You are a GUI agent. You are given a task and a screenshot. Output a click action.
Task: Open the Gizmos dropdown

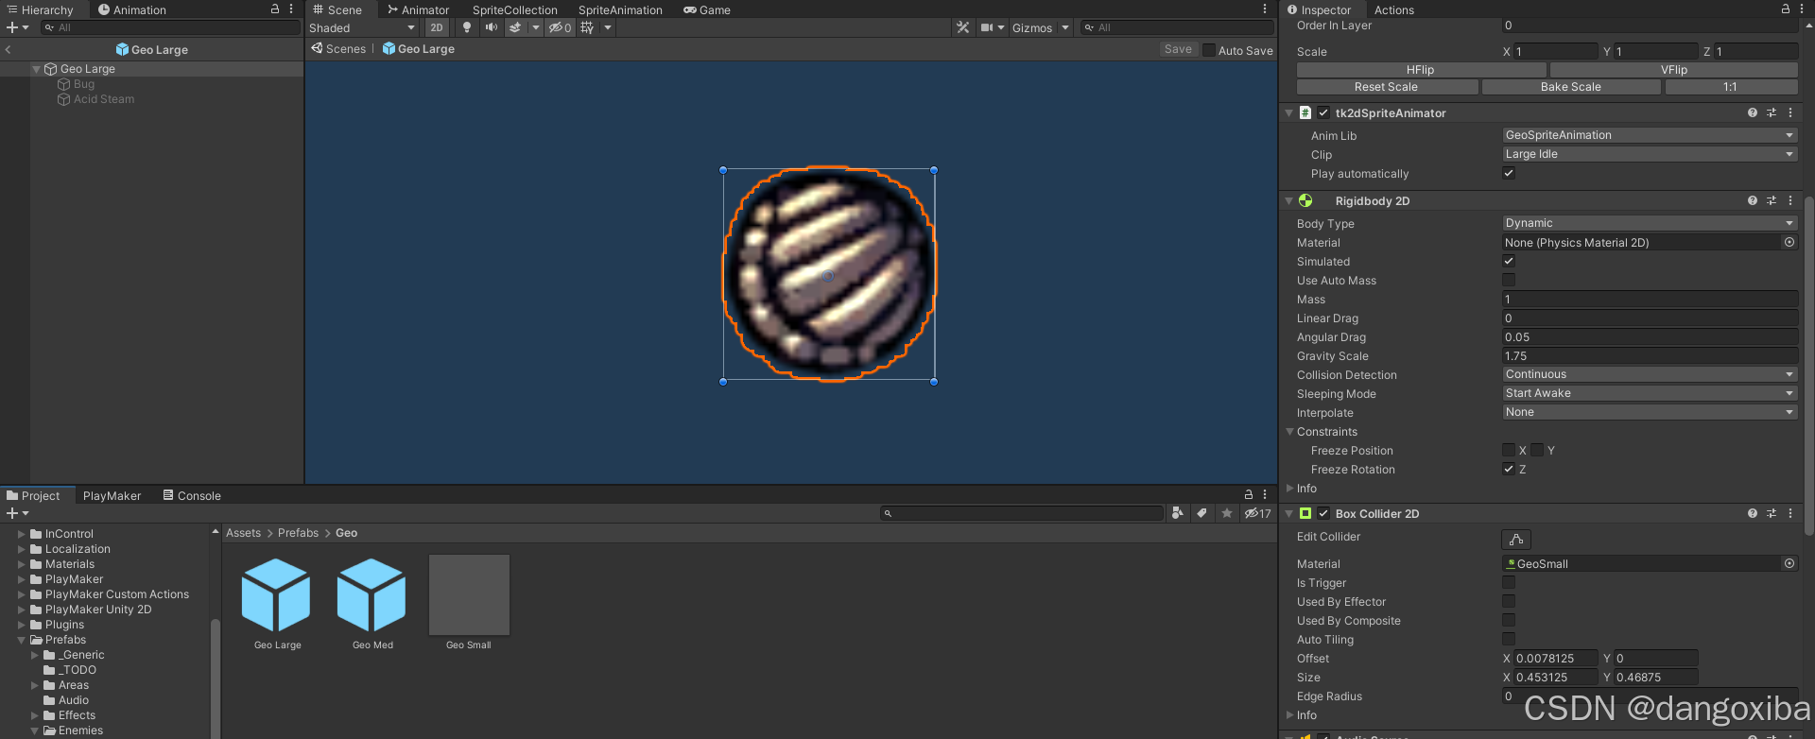tap(1040, 27)
